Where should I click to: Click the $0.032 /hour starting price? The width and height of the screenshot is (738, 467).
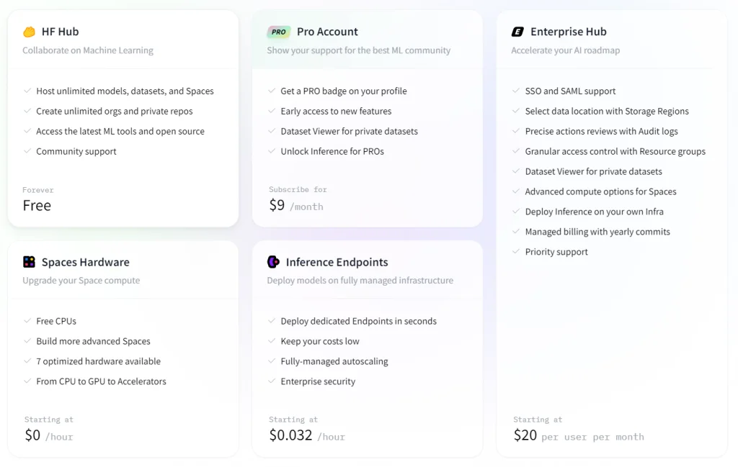click(x=307, y=435)
